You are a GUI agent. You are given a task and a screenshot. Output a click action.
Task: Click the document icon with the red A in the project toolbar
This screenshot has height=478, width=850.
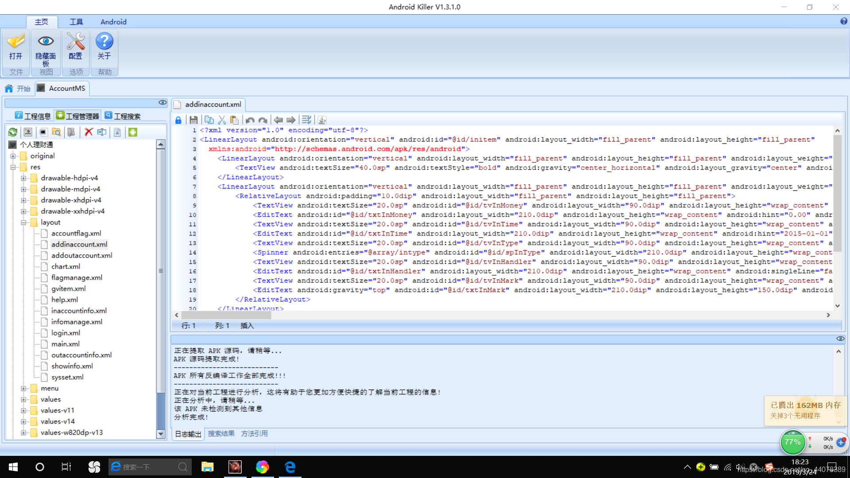pos(117,132)
